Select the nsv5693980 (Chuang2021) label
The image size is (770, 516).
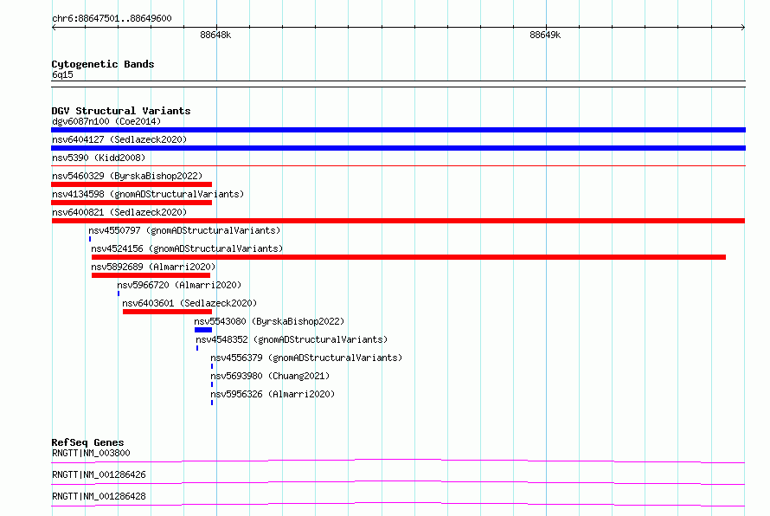coord(270,376)
